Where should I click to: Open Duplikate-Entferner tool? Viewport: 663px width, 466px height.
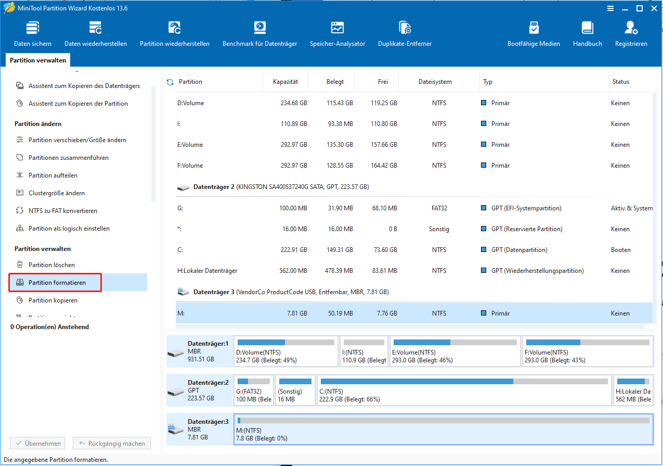point(405,34)
